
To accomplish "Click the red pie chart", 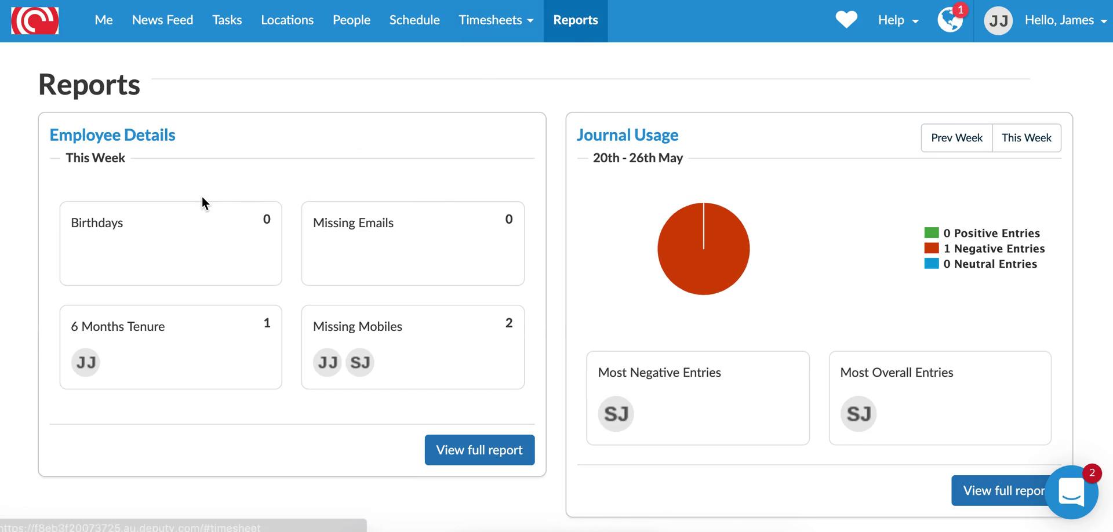I will [704, 249].
